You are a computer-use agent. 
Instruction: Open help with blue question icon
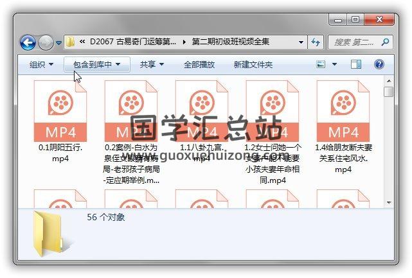coord(379,64)
